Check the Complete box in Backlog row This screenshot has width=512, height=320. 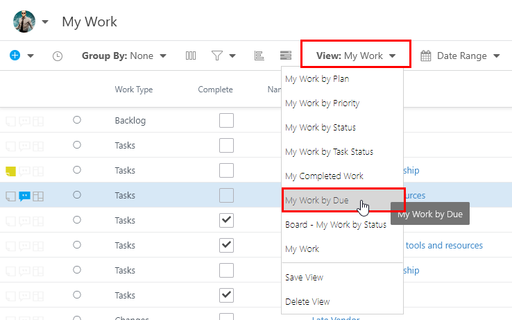point(226,120)
